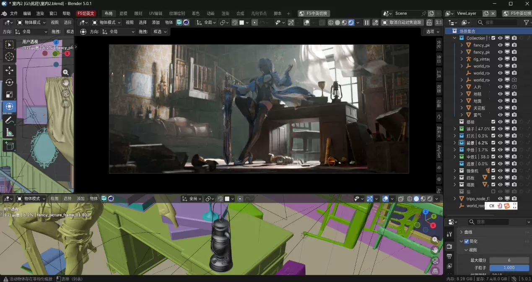532x282 pixels.
Task: Click the new scene icon next to Scene
Action: (431, 13)
